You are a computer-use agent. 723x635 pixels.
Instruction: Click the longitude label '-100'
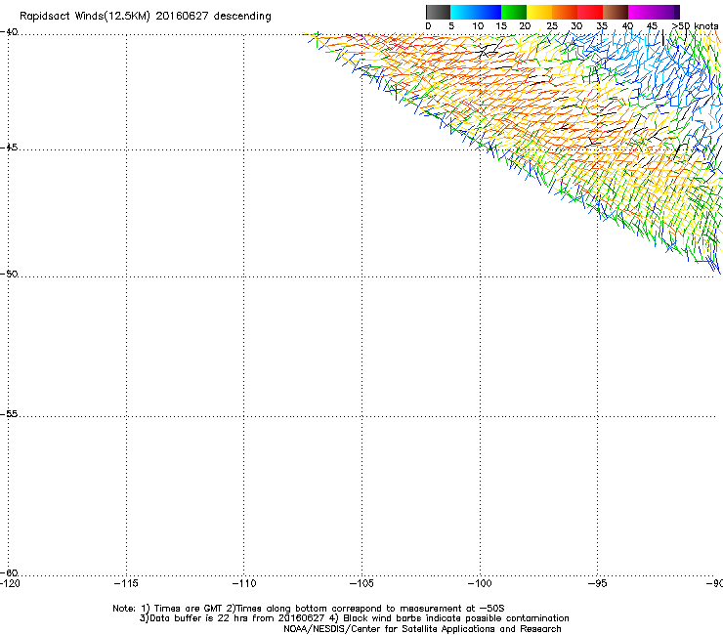[480, 583]
